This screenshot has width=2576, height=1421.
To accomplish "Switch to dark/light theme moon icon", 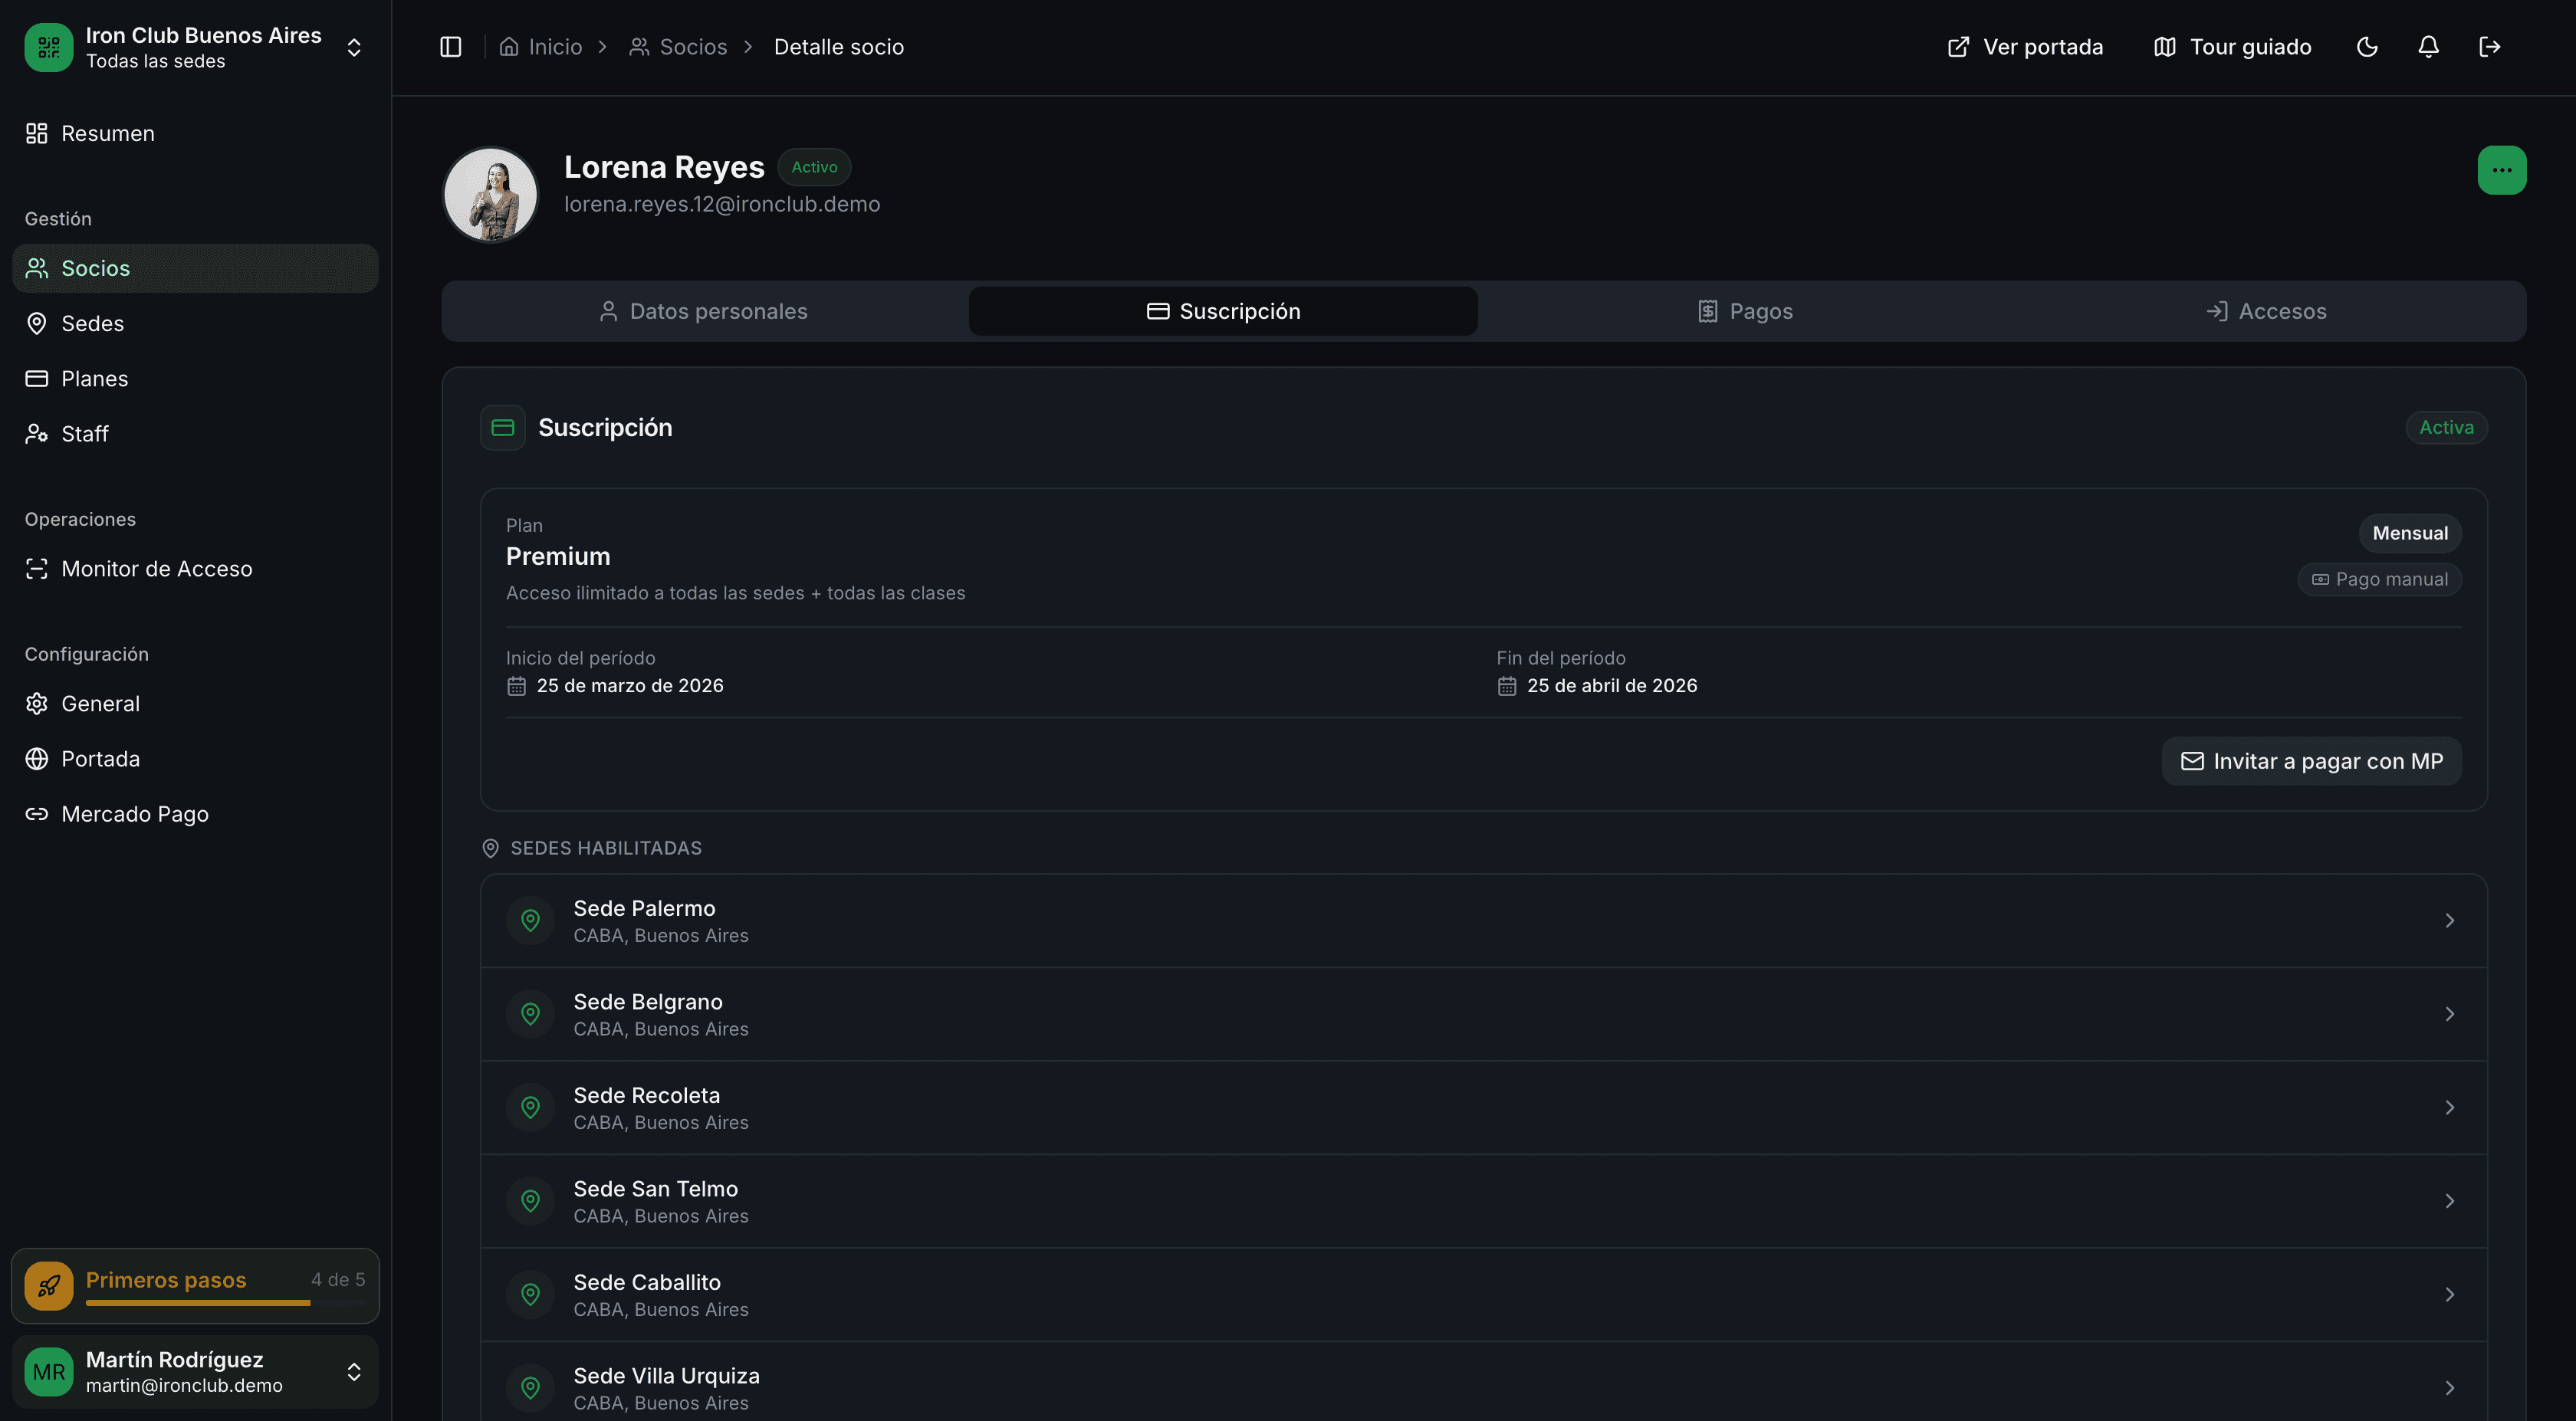I will click(x=2366, y=47).
